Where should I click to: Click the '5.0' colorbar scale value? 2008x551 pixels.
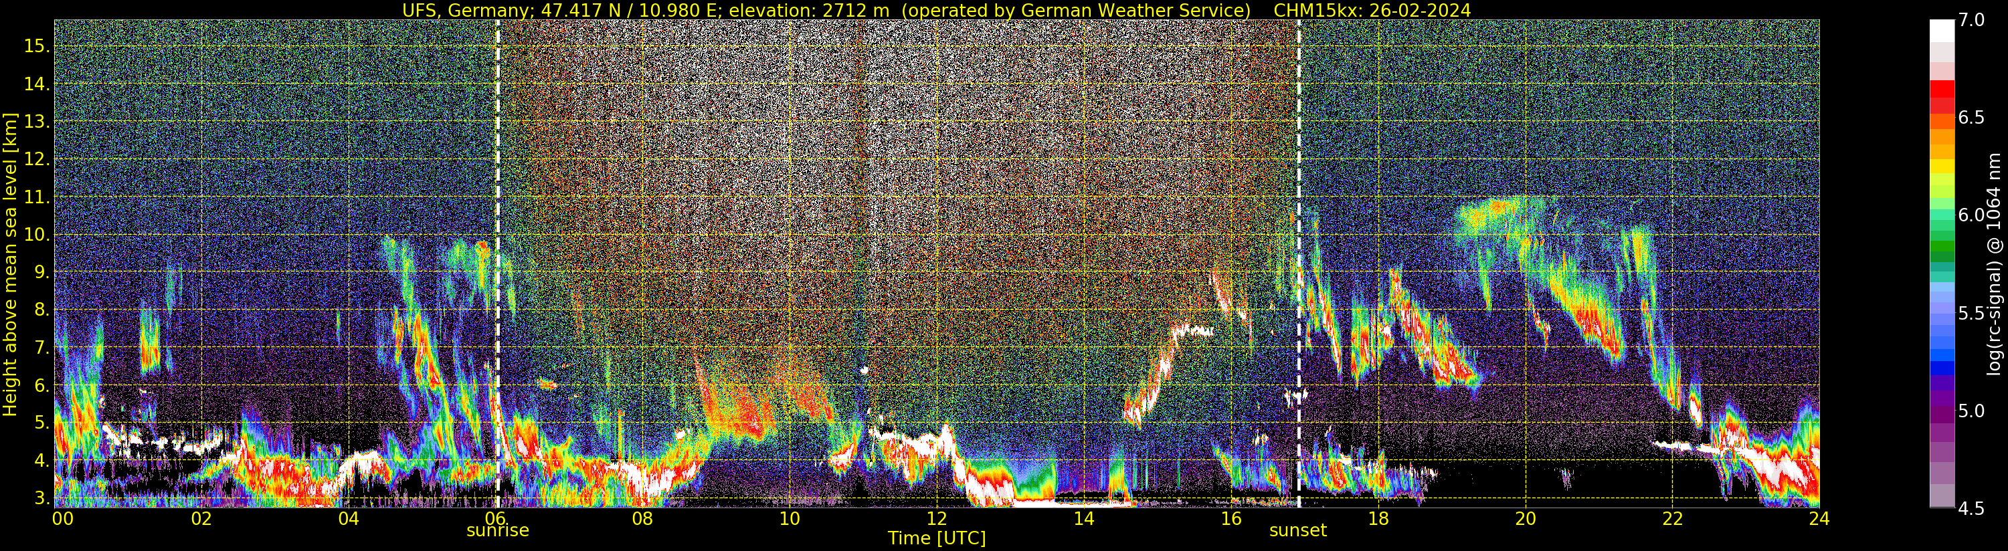1971,411
